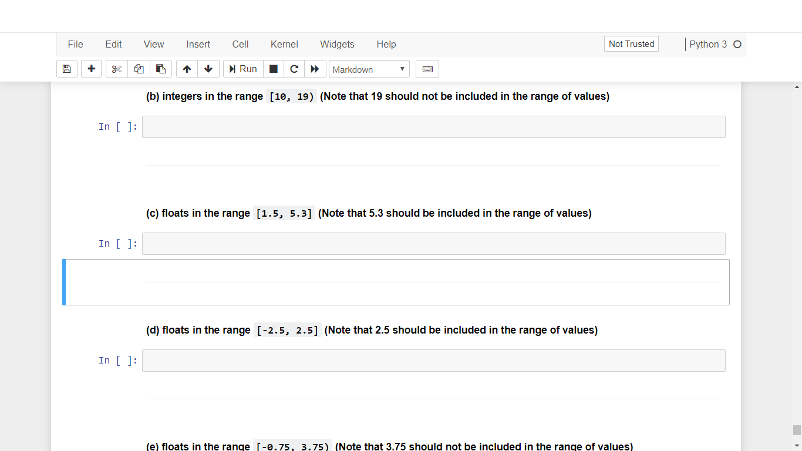
Task: Move selected cell down with the arrow icon
Action: click(208, 69)
